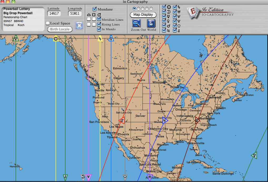Toggle the Sun planet checkbox
This screenshot has height=182, width=268.
pyautogui.click(x=164, y=7)
